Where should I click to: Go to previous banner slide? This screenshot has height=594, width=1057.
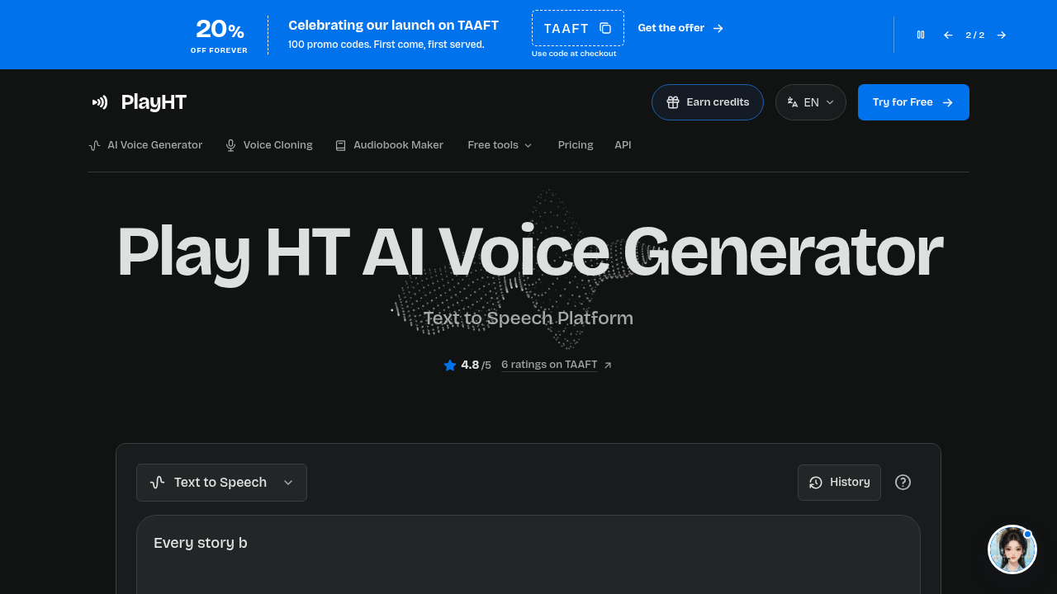(x=948, y=35)
